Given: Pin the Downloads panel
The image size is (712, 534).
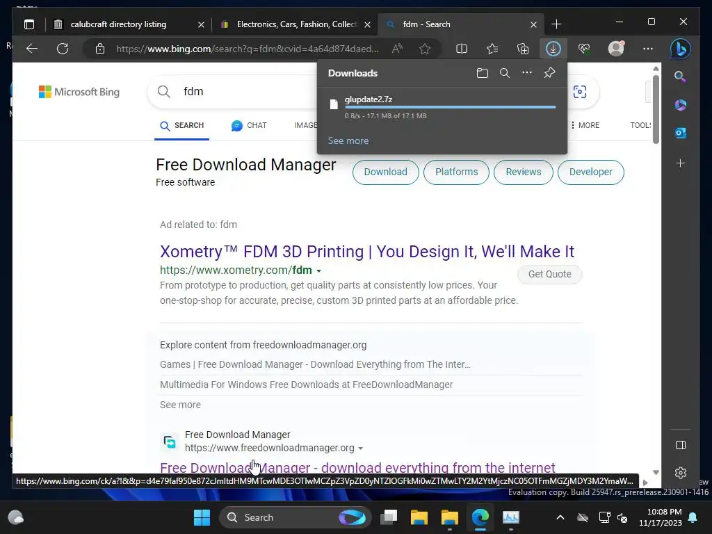Looking at the screenshot, I should point(549,73).
